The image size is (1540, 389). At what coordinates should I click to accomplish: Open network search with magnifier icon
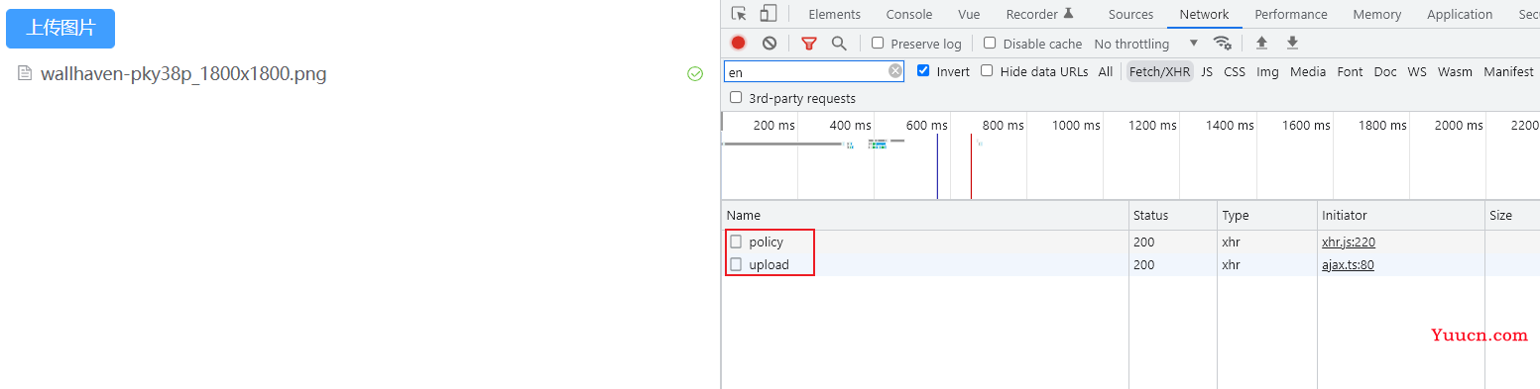[839, 44]
